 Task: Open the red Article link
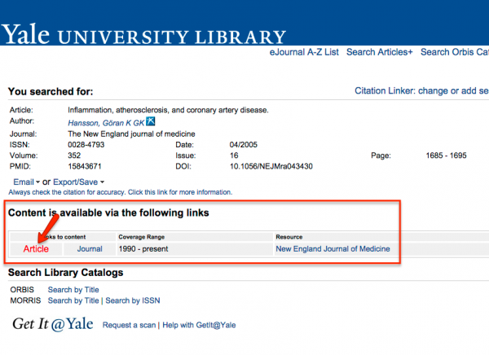click(x=36, y=249)
